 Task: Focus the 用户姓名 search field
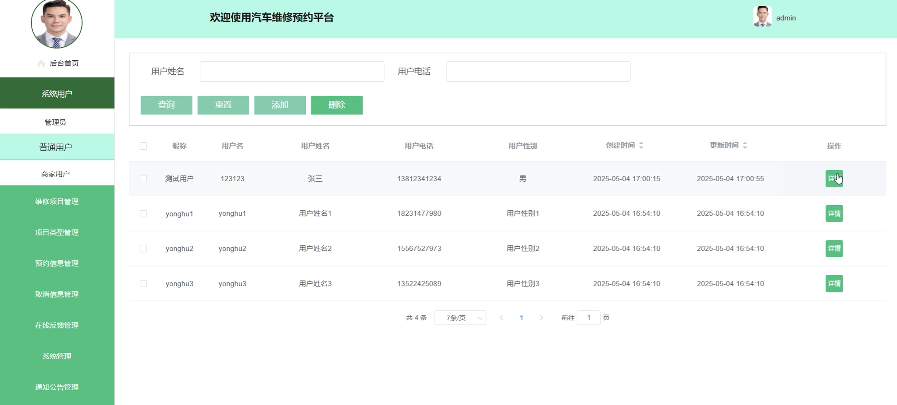[292, 72]
